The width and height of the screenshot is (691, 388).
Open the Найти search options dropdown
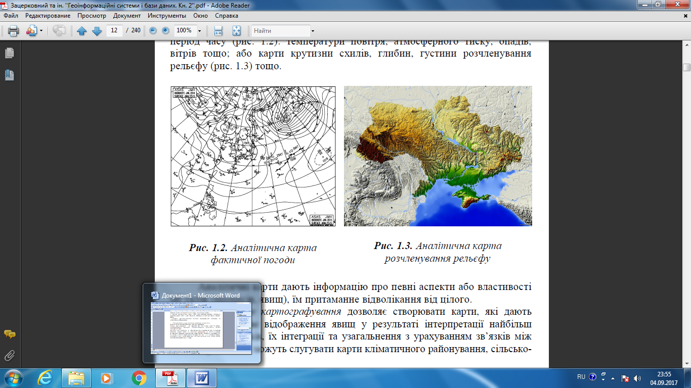coord(313,31)
